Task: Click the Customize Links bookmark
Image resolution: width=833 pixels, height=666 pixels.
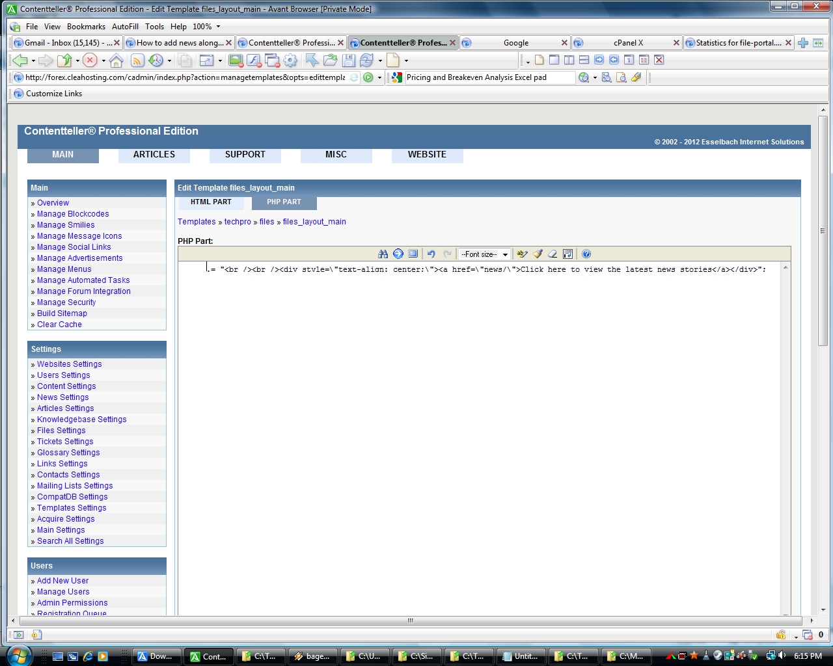Action: 48,94
